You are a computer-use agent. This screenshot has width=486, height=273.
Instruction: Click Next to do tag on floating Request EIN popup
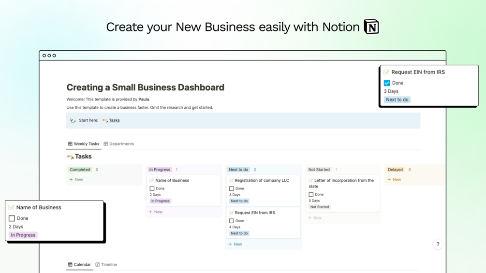point(397,100)
